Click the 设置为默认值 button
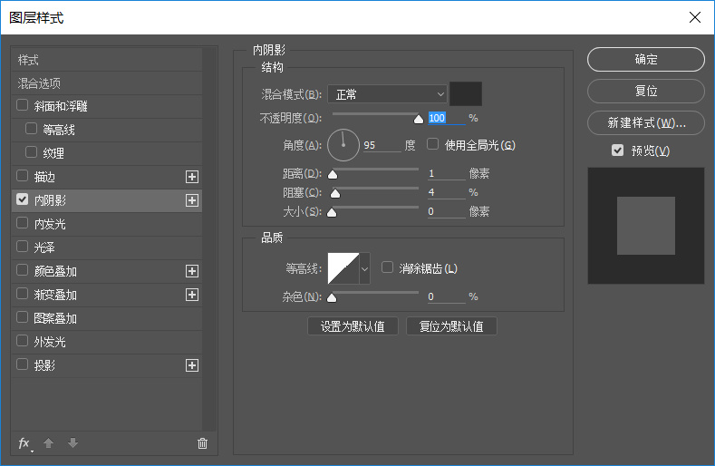The width and height of the screenshot is (715, 466). pyautogui.click(x=353, y=326)
